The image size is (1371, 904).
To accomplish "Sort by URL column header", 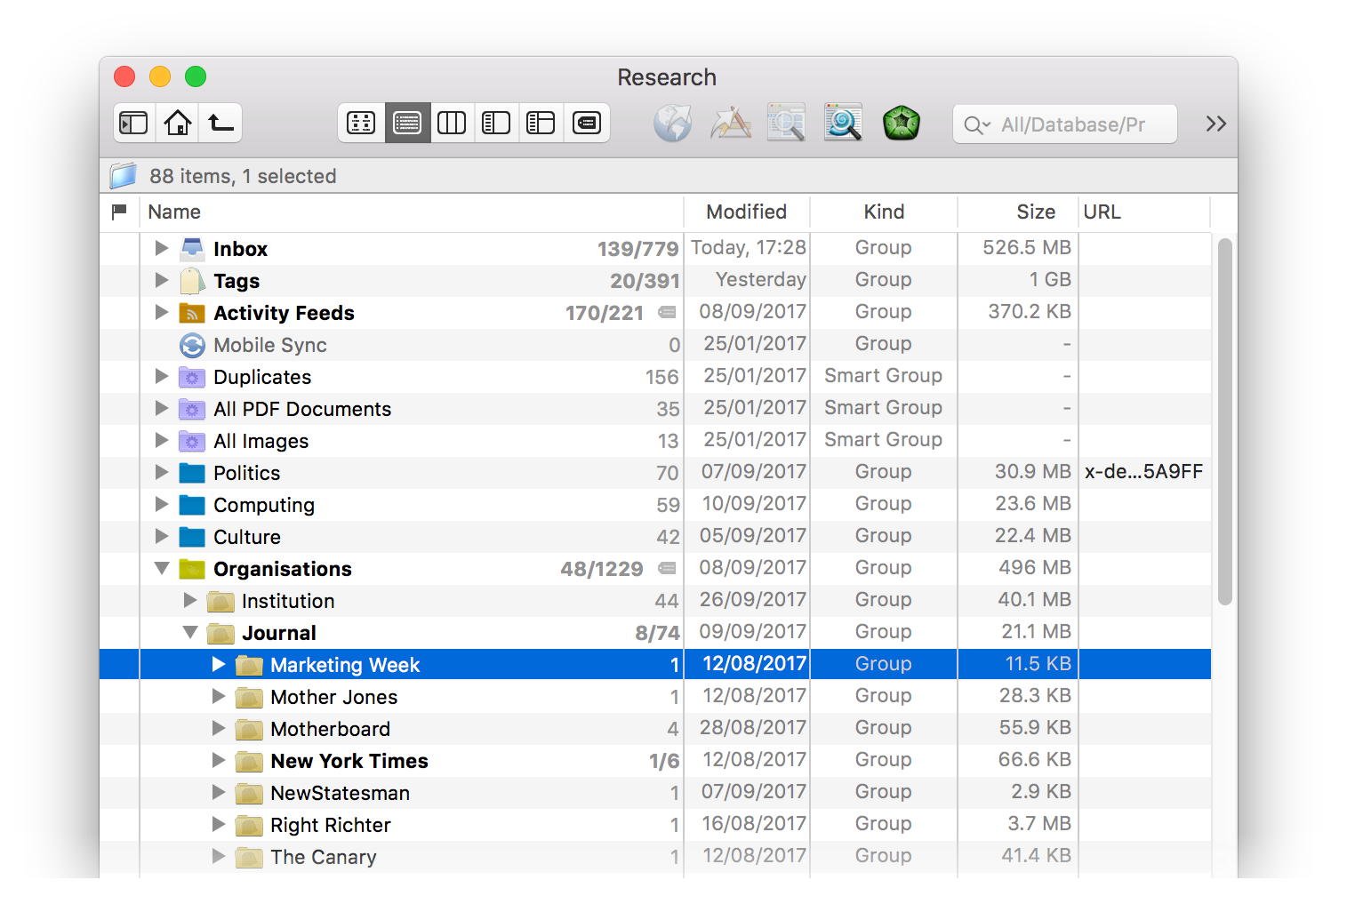I will coord(1144,212).
